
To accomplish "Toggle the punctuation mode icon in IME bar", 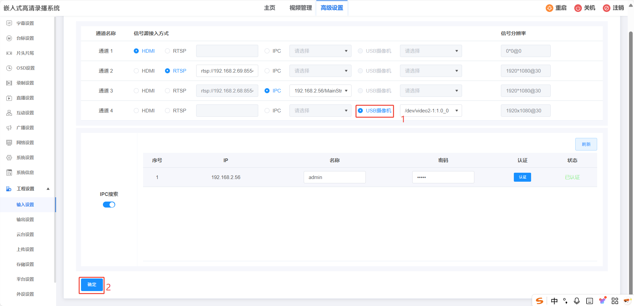I will point(565,301).
